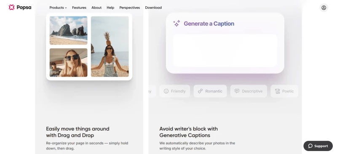Navigate to Perspectives
This screenshot has width=337, height=154.
pos(130,8)
